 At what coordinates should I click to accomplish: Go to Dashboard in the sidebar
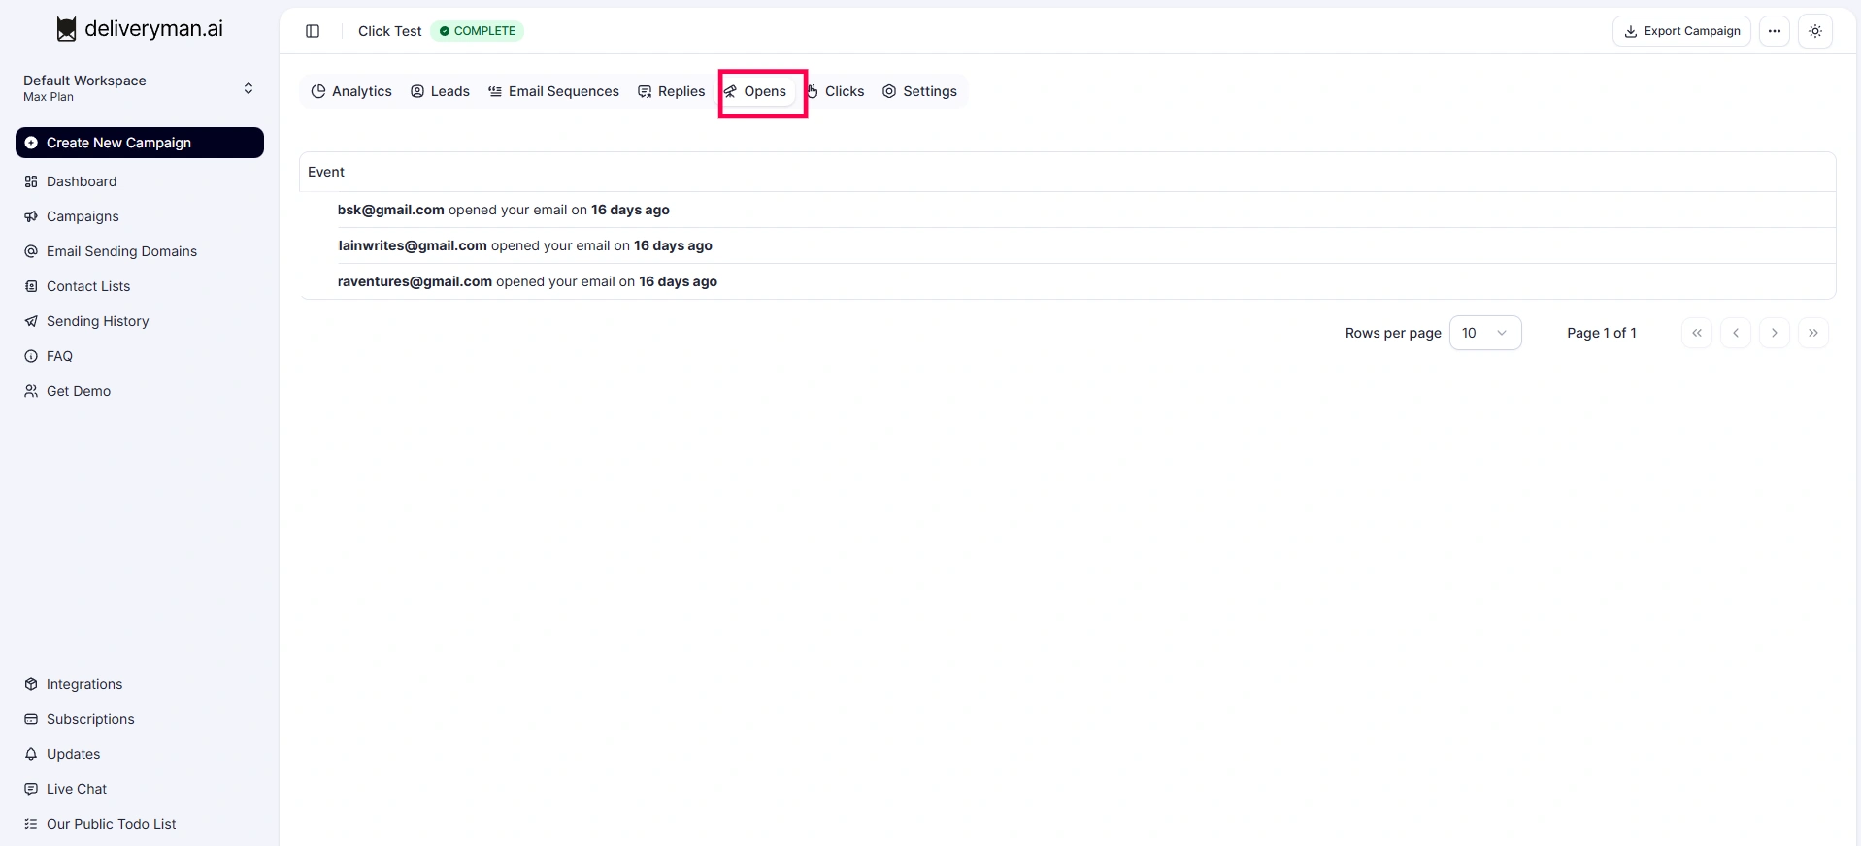[x=82, y=181]
